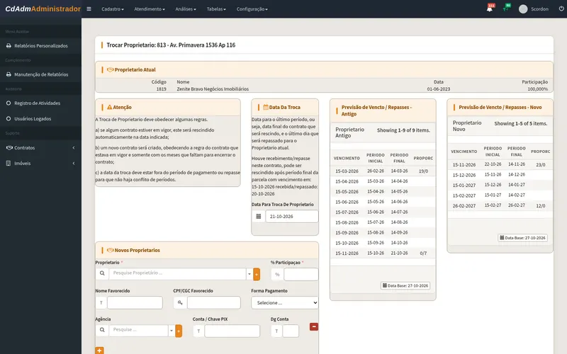
Task: Open the red notifications bell
Action: tap(490, 8)
